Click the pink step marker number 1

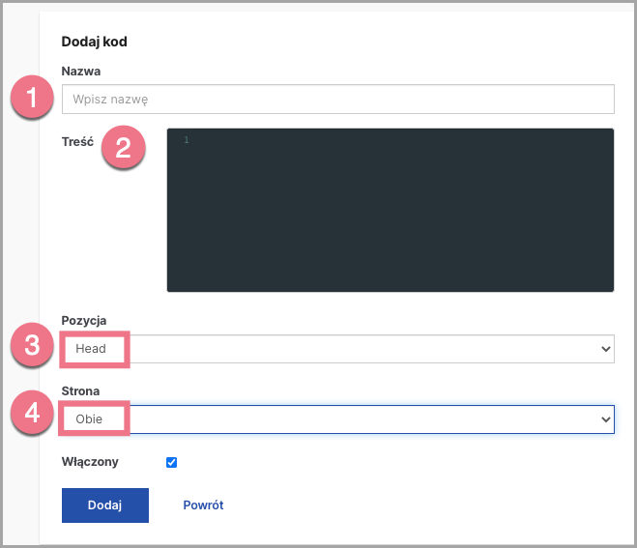pos(32,97)
